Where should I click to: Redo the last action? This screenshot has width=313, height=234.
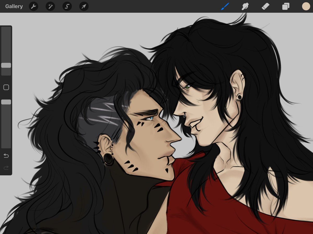click(x=6, y=168)
